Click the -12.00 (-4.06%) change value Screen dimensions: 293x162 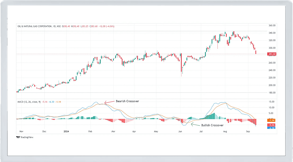point(106,26)
